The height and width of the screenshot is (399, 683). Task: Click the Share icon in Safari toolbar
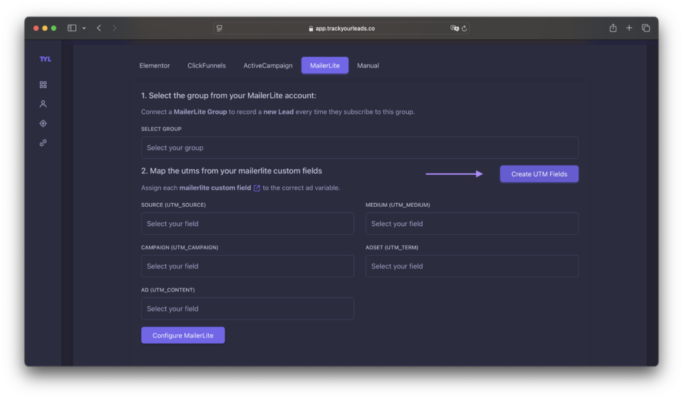[613, 28]
